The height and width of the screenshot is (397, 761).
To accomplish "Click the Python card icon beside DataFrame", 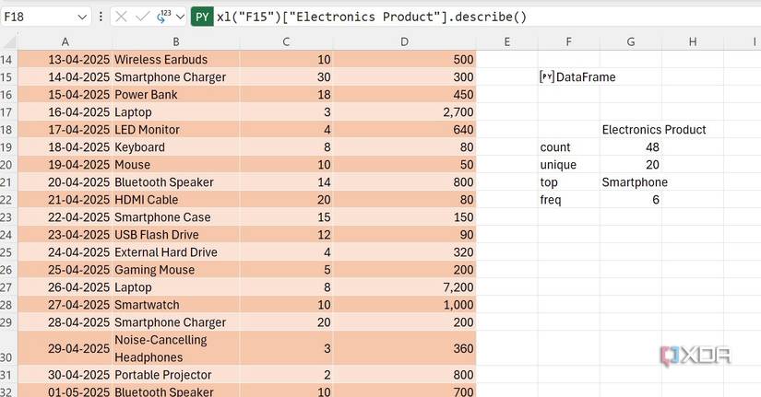I will pyautogui.click(x=547, y=77).
